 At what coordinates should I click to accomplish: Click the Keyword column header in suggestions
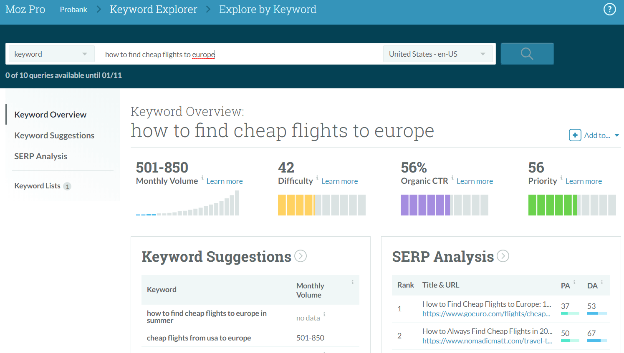pos(162,290)
